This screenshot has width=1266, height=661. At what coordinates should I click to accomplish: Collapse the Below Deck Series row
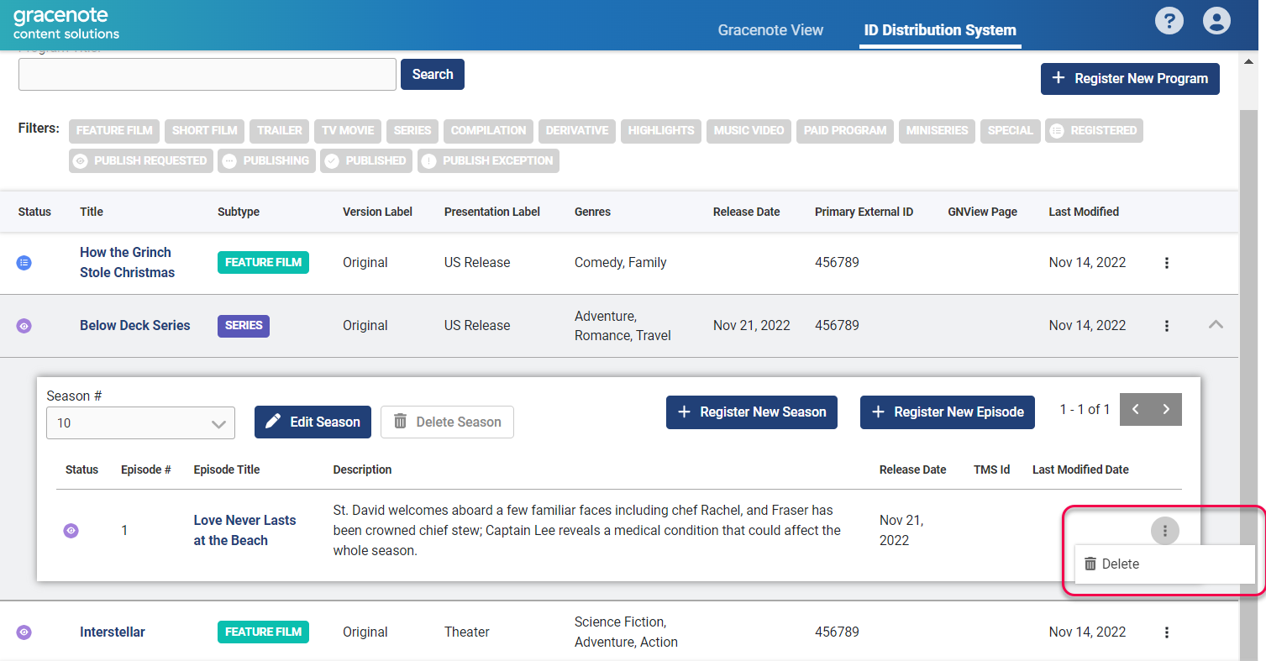pos(1215,325)
